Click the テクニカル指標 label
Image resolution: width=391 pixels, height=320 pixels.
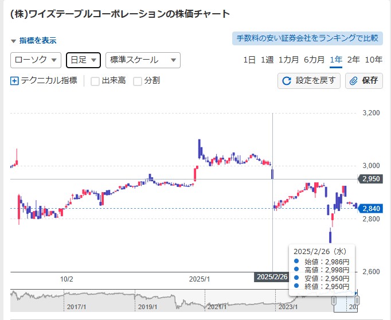49,80
